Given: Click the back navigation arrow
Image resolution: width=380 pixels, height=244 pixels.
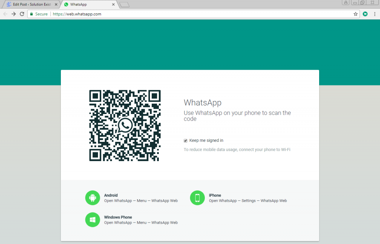Looking at the screenshot, I should pyautogui.click(x=5, y=14).
